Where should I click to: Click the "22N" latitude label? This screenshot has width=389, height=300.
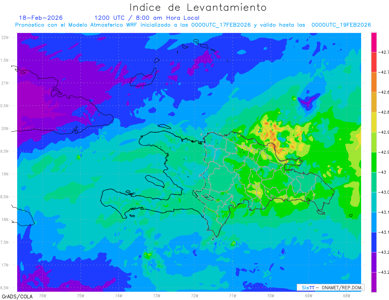click(x=6, y=38)
